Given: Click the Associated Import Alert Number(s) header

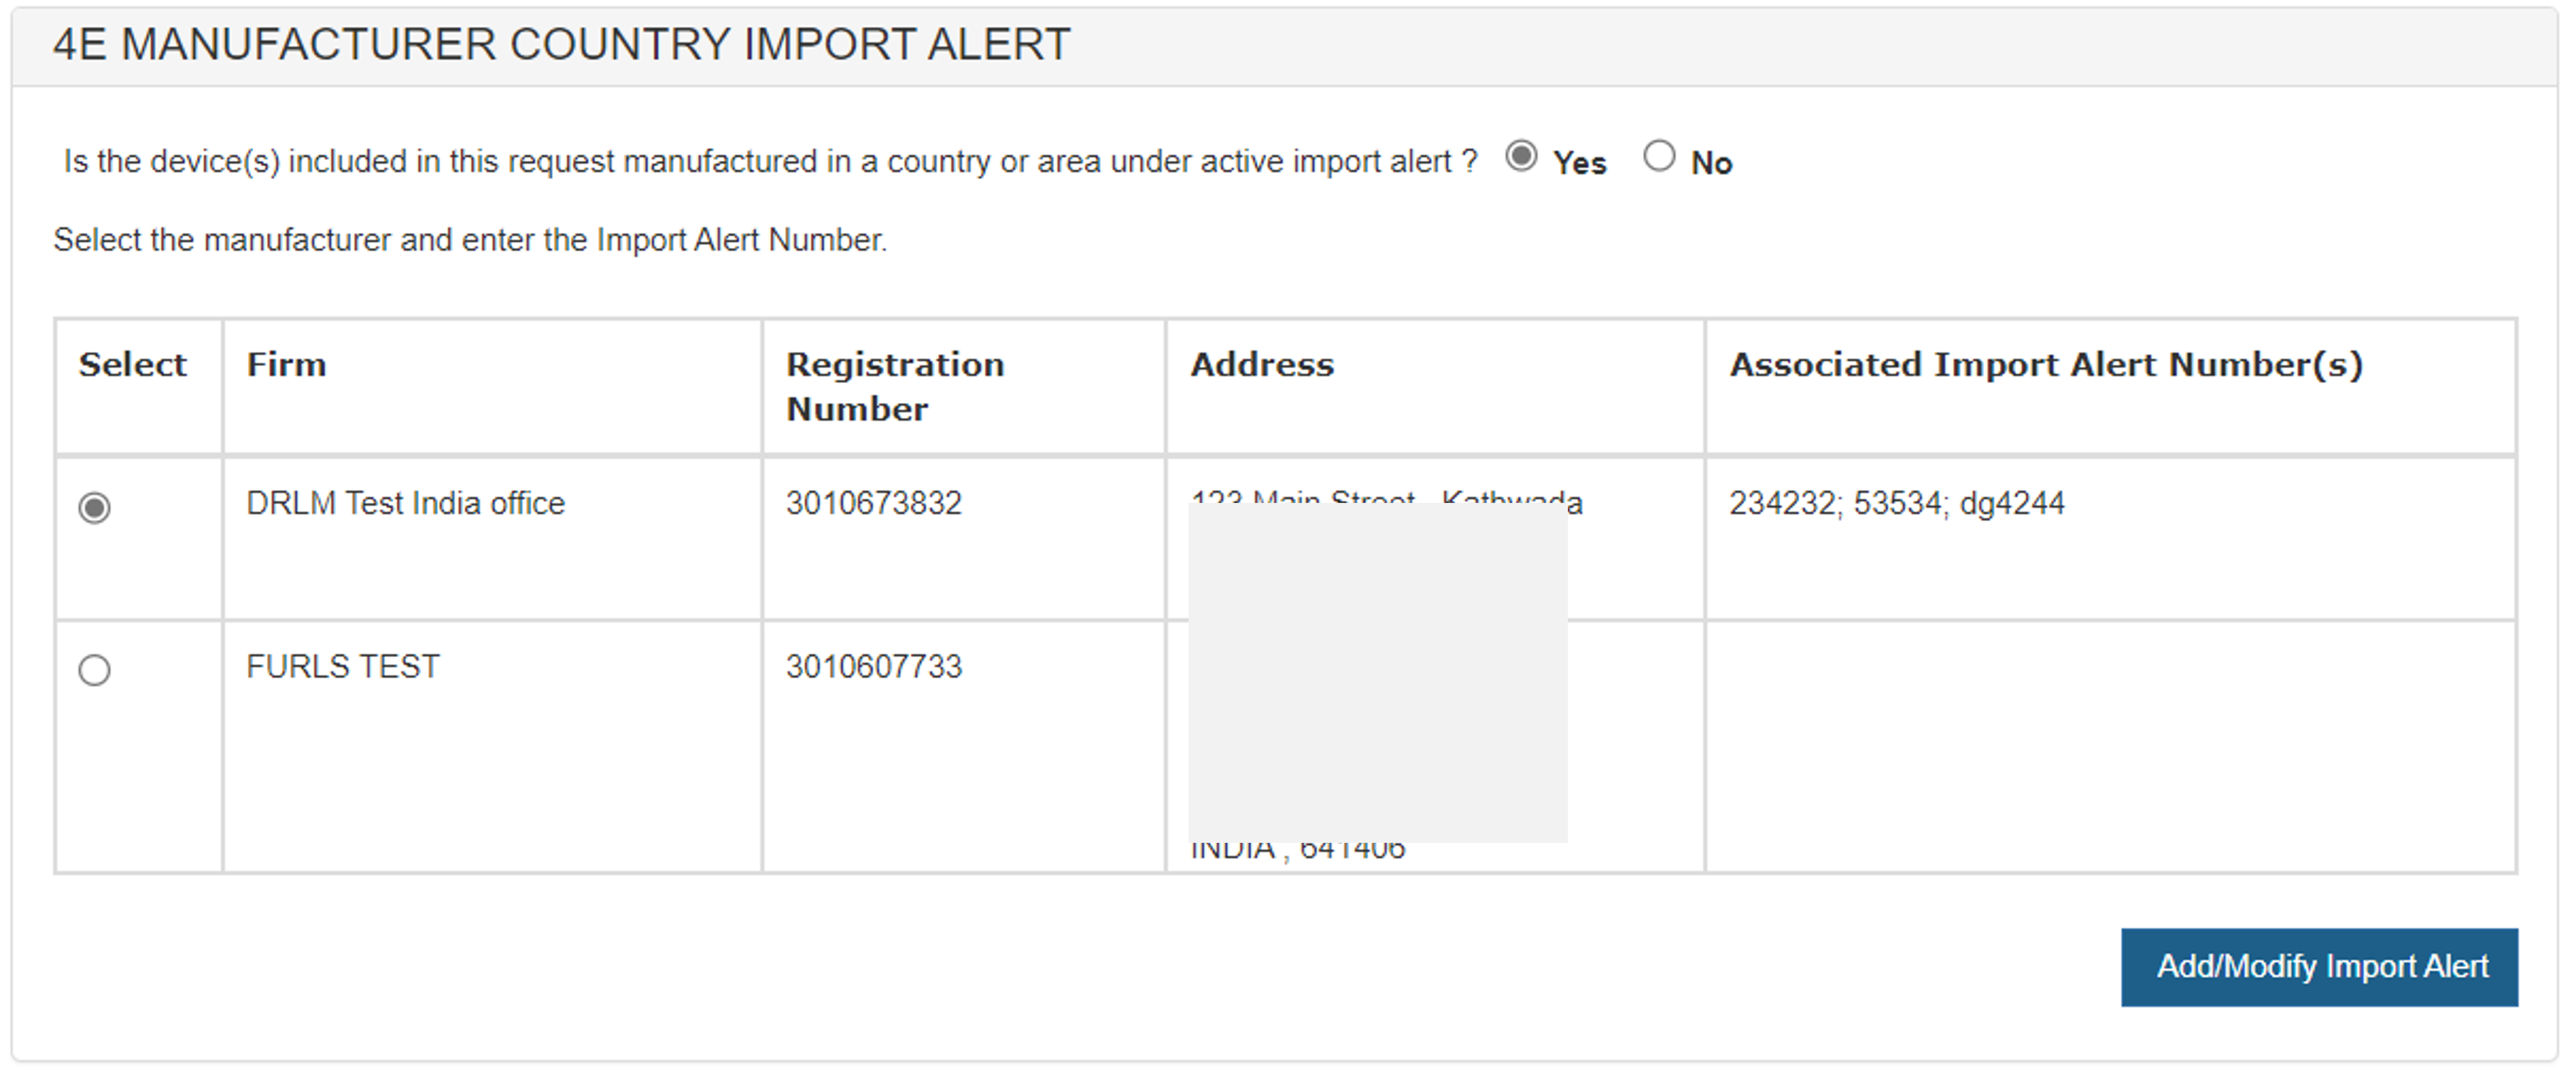Looking at the screenshot, I should click(2046, 365).
